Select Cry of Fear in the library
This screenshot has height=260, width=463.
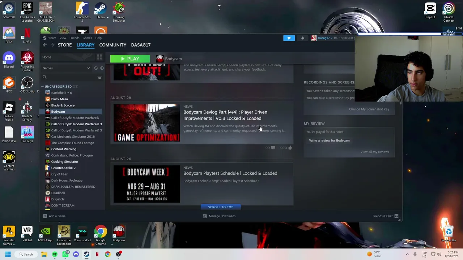click(x=59, y=174)
